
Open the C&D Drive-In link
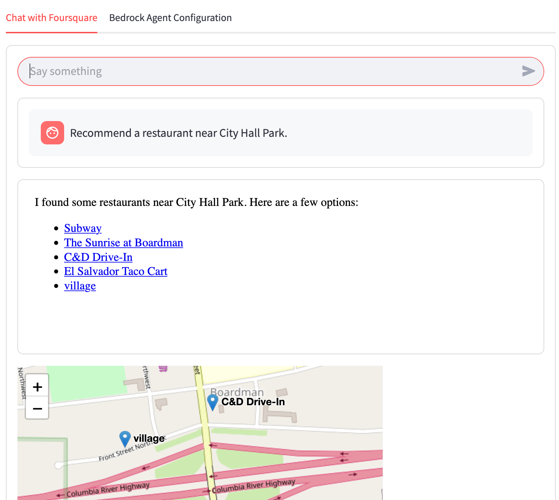click(98, 257)
